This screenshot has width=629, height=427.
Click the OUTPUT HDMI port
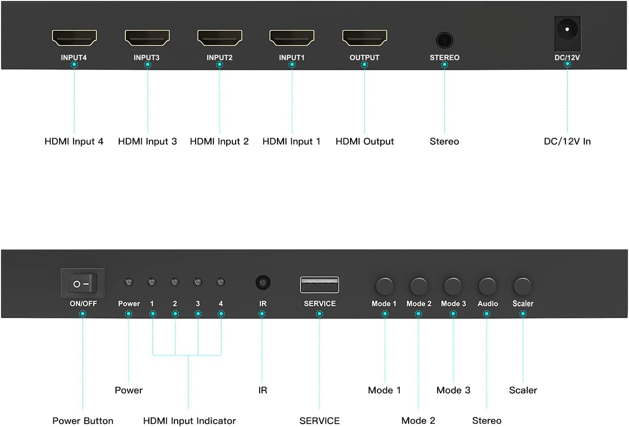[365, 38]
